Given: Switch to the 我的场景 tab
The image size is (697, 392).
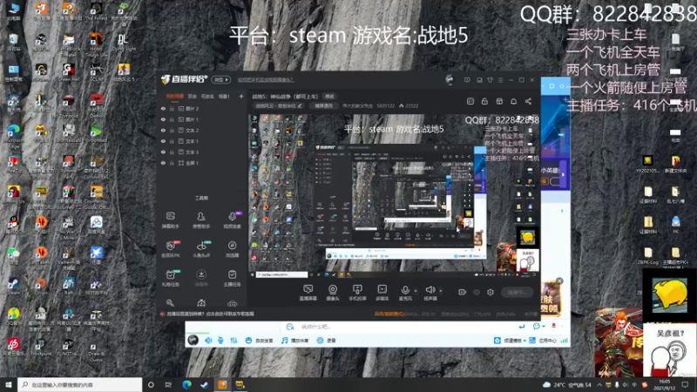Looking at the screenshot, I should [175, 96].
